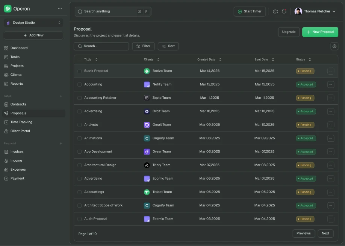Click the notification bell with red badge
Viewport: 345px width, 246px height.
[x=284, y=11]
